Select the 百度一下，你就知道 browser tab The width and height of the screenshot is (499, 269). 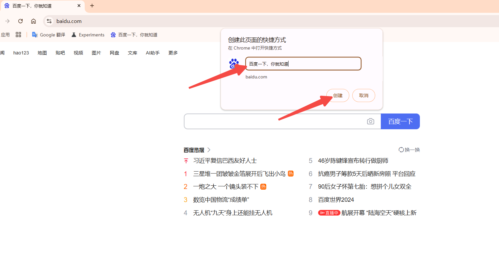coord(43,6)
